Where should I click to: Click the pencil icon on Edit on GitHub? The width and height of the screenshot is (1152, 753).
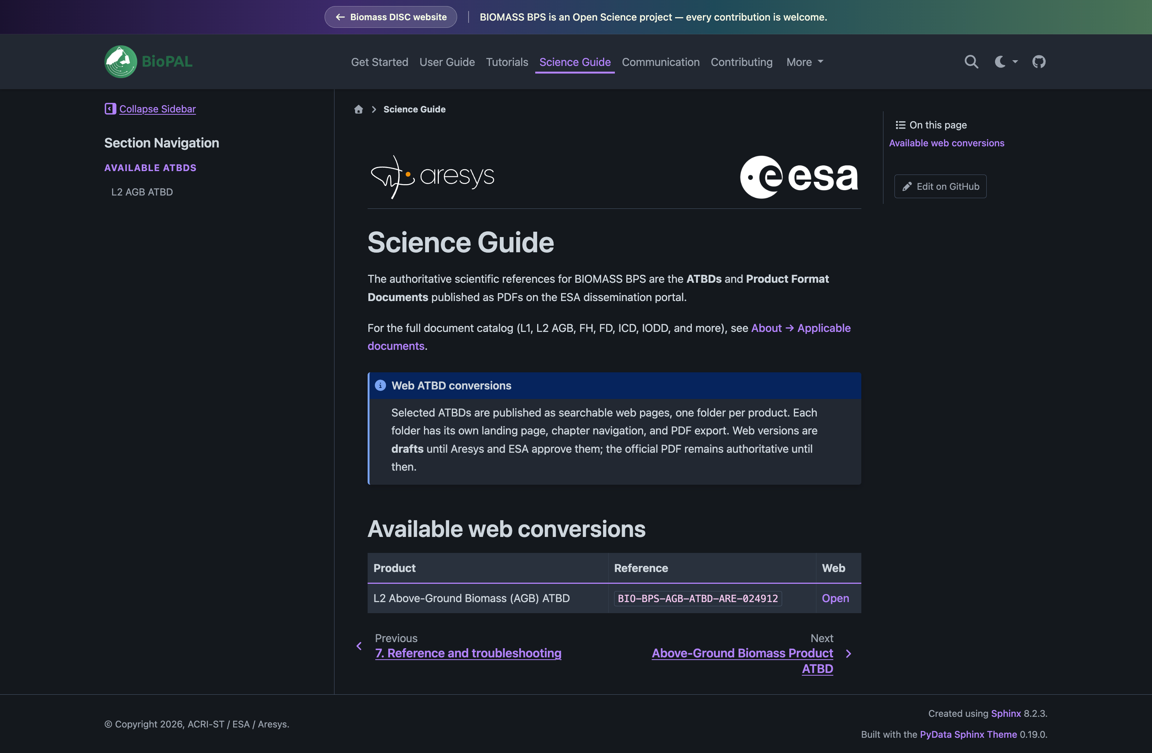point(907,187)
